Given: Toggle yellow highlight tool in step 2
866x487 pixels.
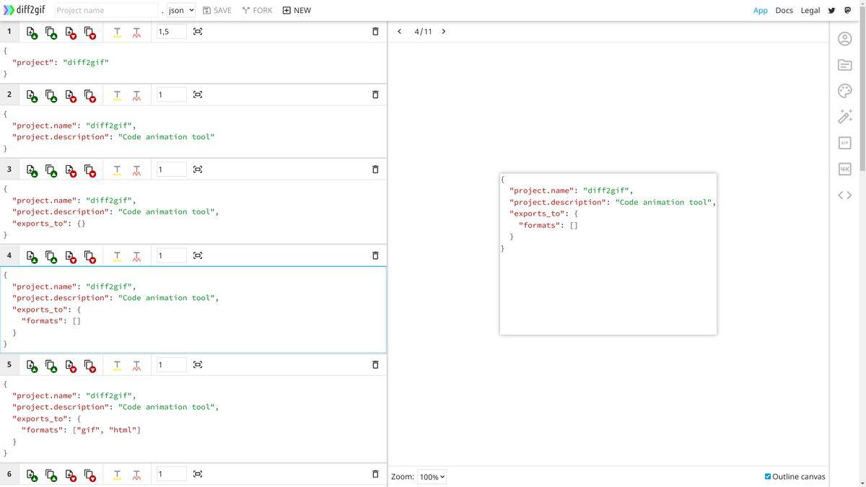Looking at the screenshot, I should pos(117,95).
